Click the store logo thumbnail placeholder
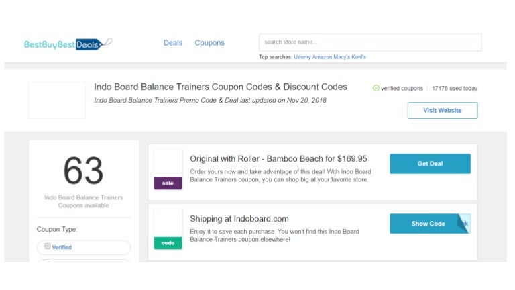Screen dimensions: 515x290 pos(57,100)
